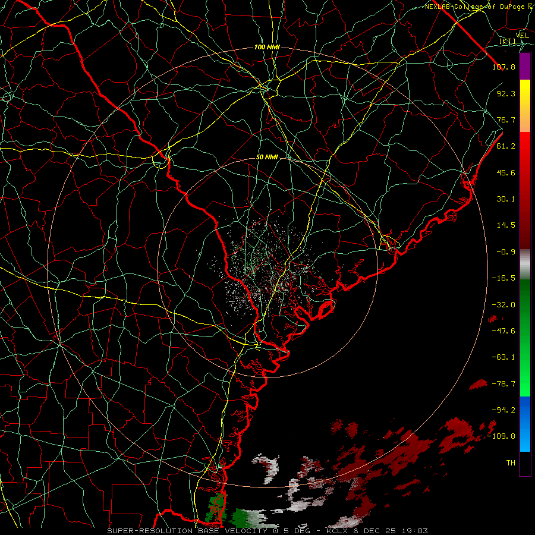Viewport: 535px width, 535px height.
Task: Click the purple segment of velocity color bar
Action: (x=525, y=66)
